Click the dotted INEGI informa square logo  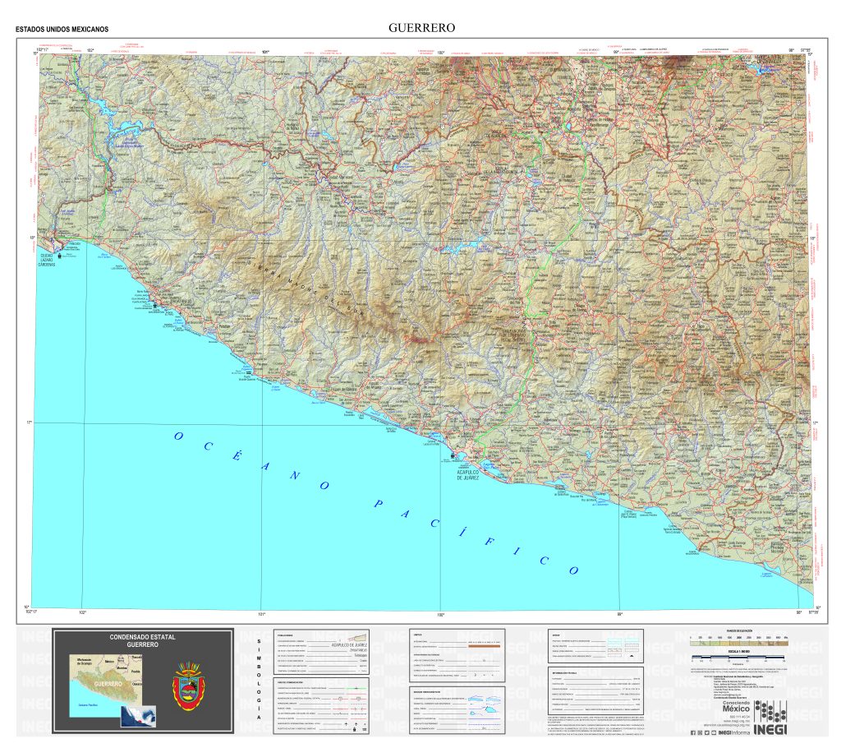coord(770,712)
